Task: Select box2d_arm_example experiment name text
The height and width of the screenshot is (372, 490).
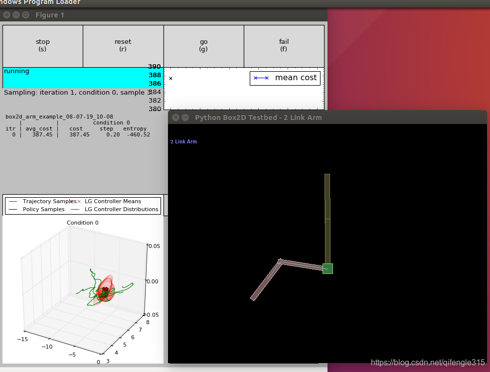Action: click(59, 117)
